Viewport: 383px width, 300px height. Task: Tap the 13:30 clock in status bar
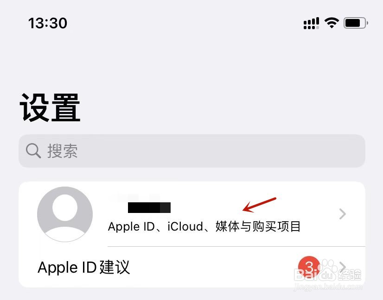(48, 23)
